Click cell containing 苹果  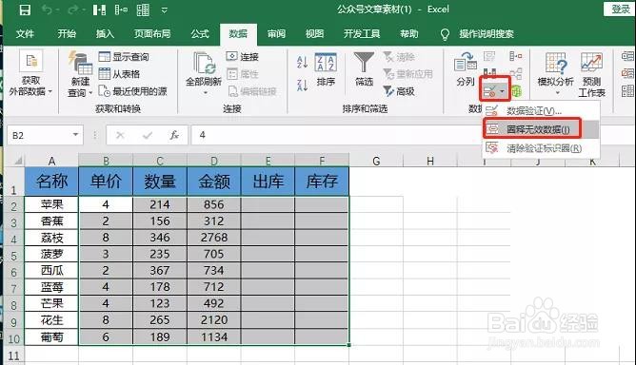coord(51,204)
